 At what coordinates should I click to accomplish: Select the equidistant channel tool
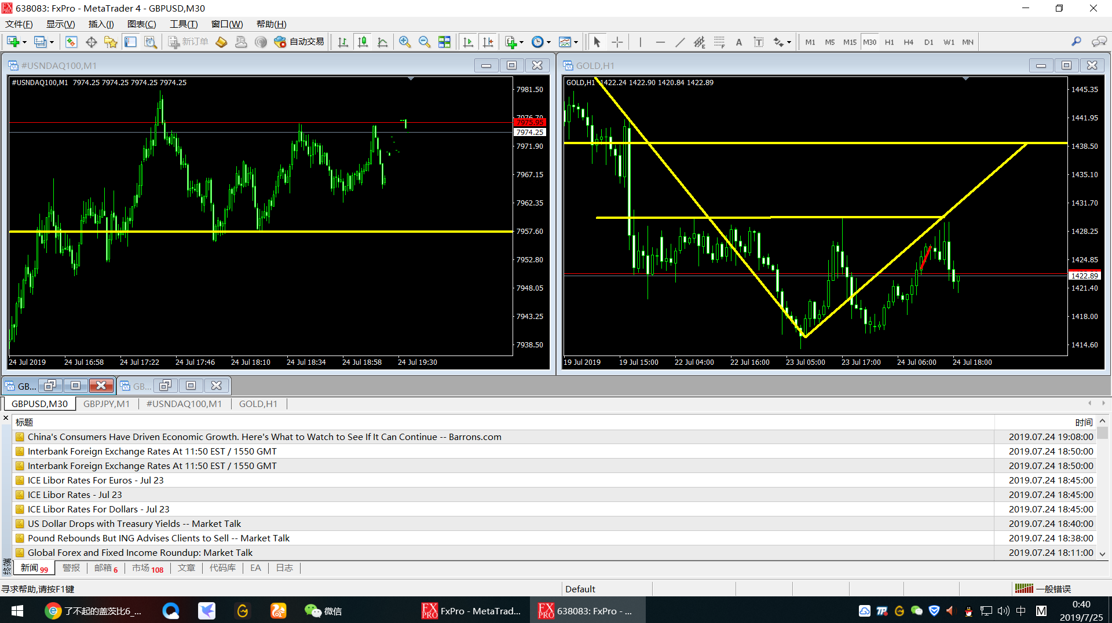700,42
